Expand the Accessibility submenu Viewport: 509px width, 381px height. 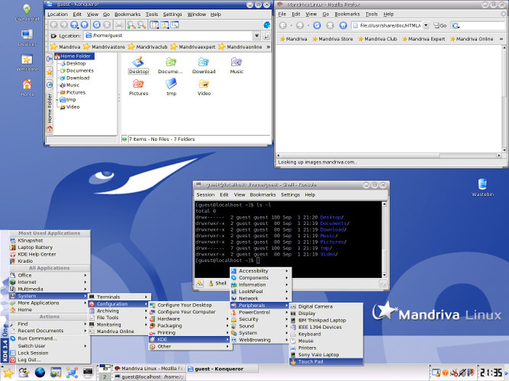click(x=260, y=271)
